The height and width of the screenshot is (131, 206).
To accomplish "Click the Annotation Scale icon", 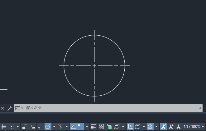I will point(179,127).
